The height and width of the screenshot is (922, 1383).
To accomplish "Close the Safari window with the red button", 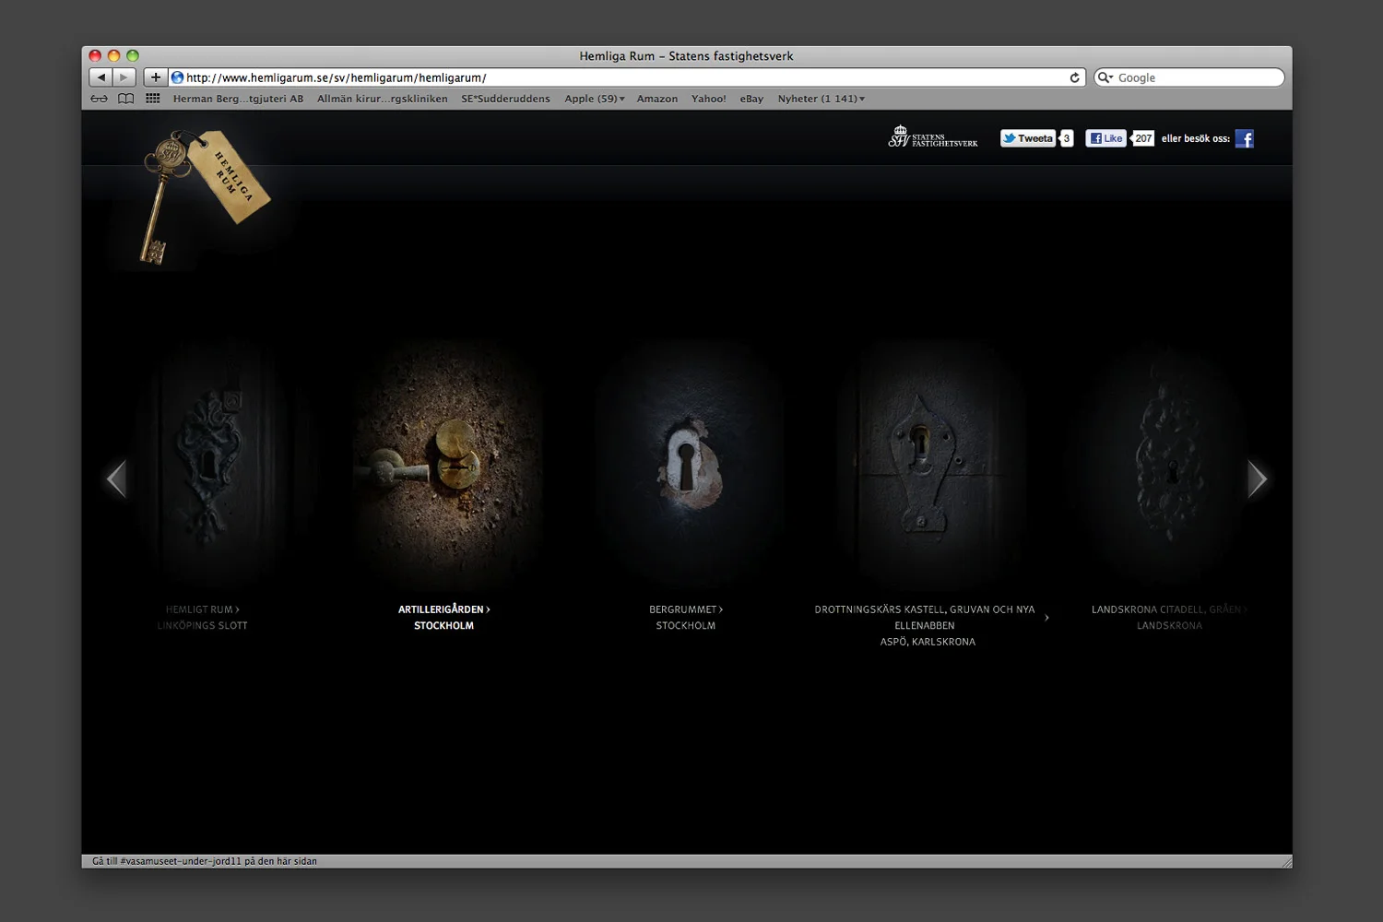I will click(95, 56).
